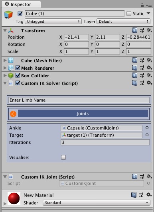Open Transform help reference icon
This screenshot has width=154, height=212.
point(134,30)
